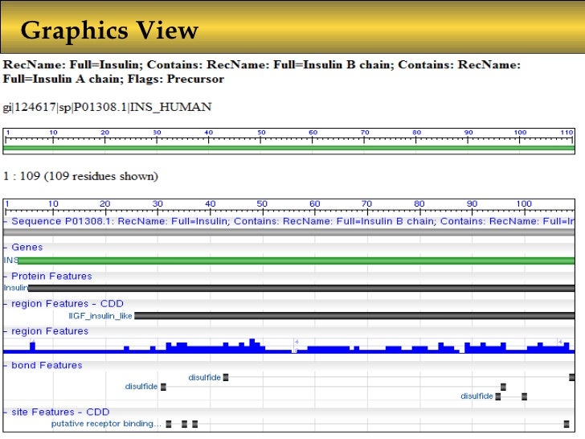Click the putative receptor binding label

coord(106,424)
